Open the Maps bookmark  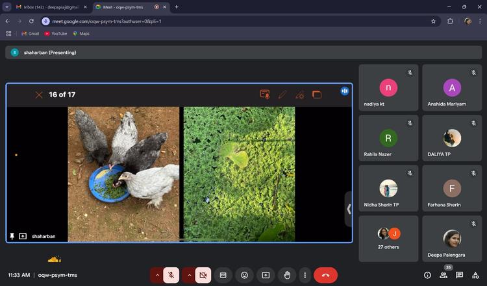[81, 33]
